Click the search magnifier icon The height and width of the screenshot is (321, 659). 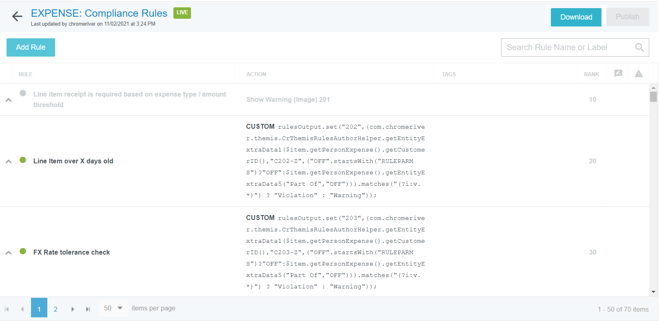tap(639, 48)
